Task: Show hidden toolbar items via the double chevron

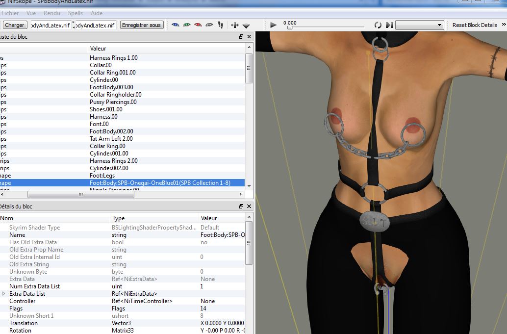Action: pos(504,25)
